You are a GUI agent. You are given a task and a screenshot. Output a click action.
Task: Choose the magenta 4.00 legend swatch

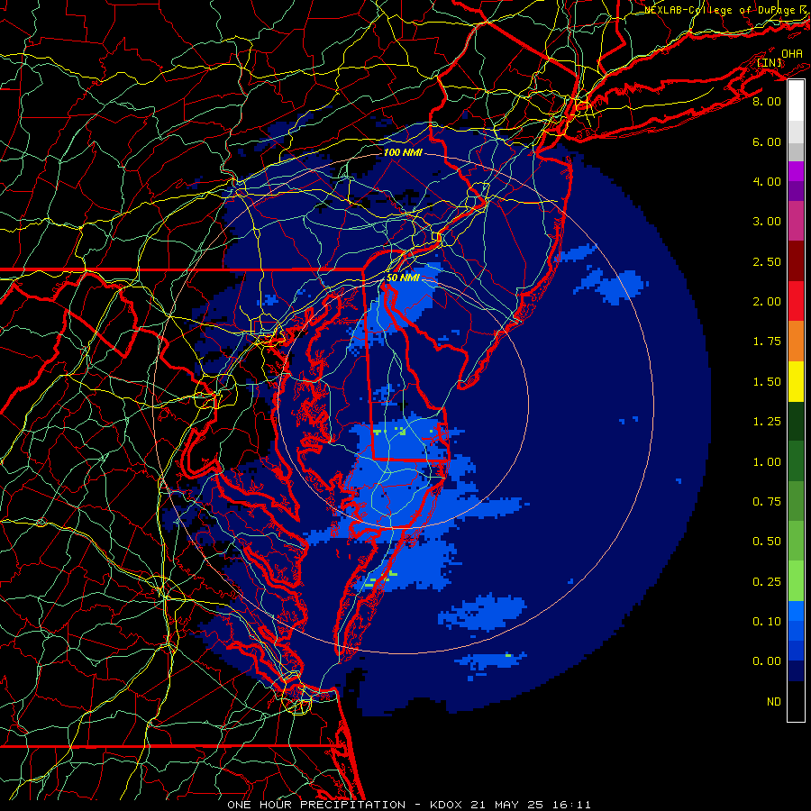tap(796, 171)
